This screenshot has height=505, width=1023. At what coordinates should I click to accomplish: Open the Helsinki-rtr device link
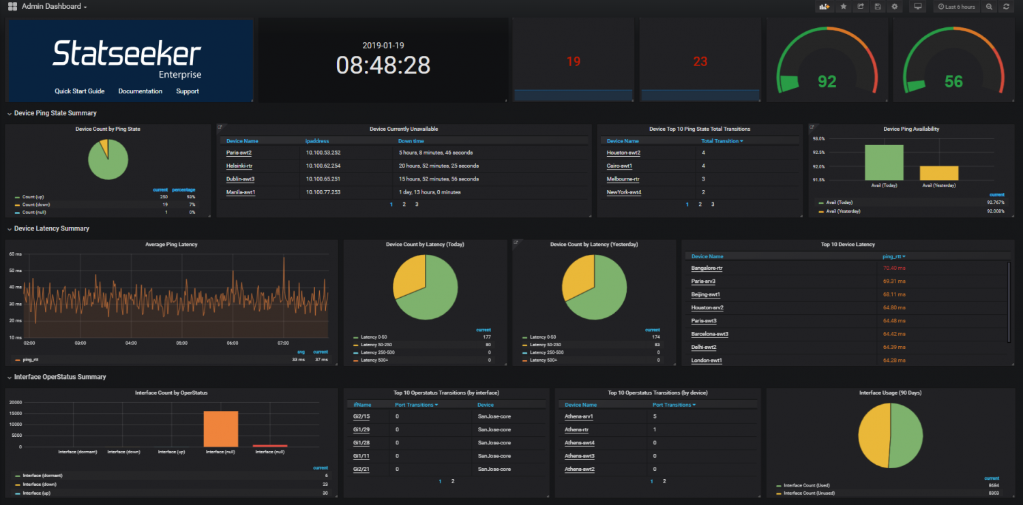pyautogui.click(x=239, y=166)
